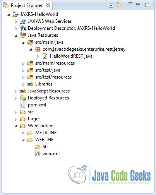The image size is (156, 195).
Task: Close the Project Explorer tab
Action: pos(48,5)
